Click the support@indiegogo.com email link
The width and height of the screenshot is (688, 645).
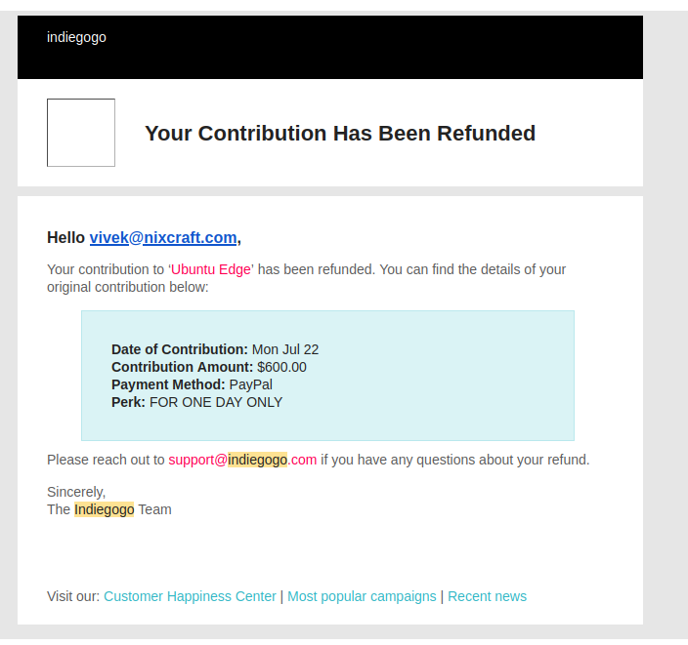tap(242, 460)
